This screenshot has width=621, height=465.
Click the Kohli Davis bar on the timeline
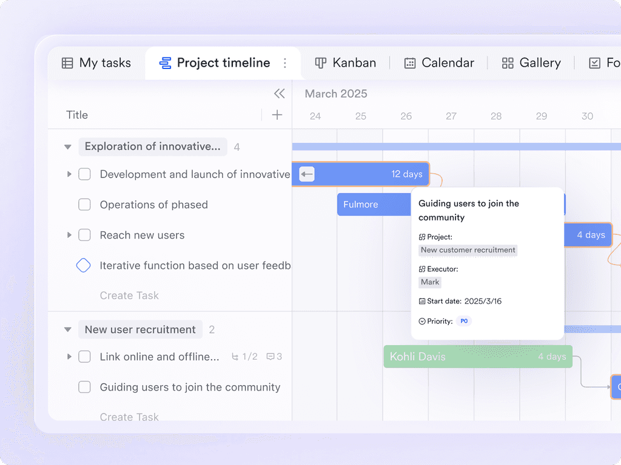click(478, 357)
